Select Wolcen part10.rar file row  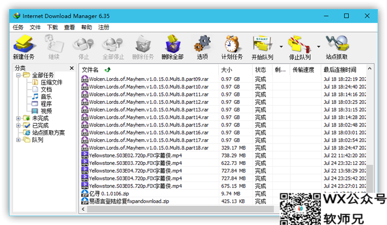tap(224, 87)
